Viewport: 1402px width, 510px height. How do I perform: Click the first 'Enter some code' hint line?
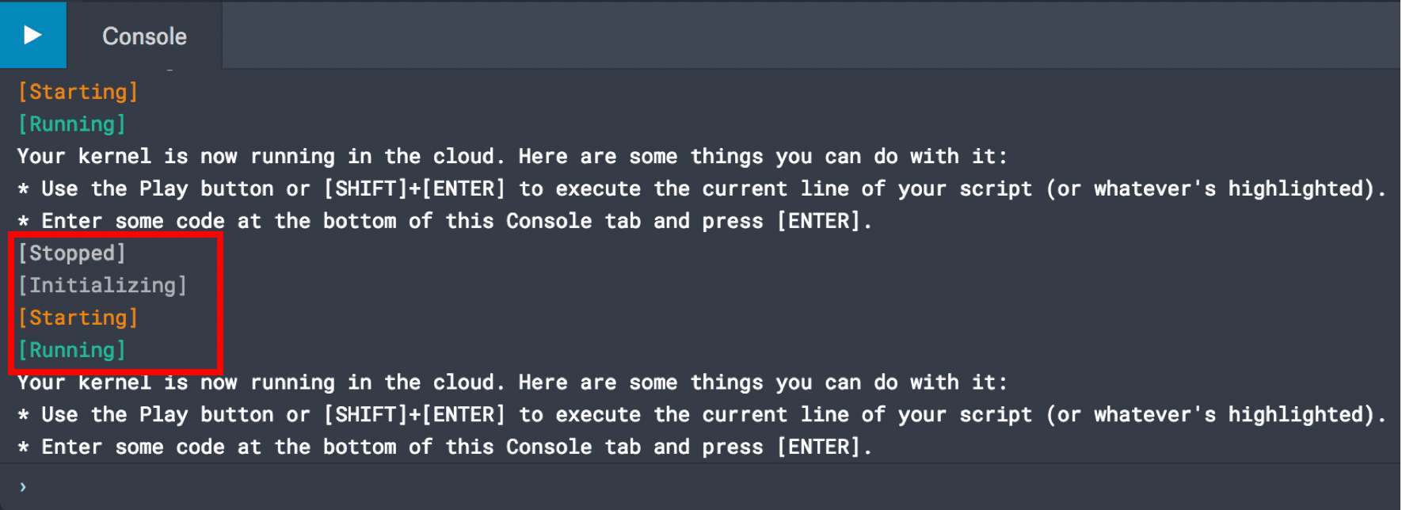(x=444, y=221)
